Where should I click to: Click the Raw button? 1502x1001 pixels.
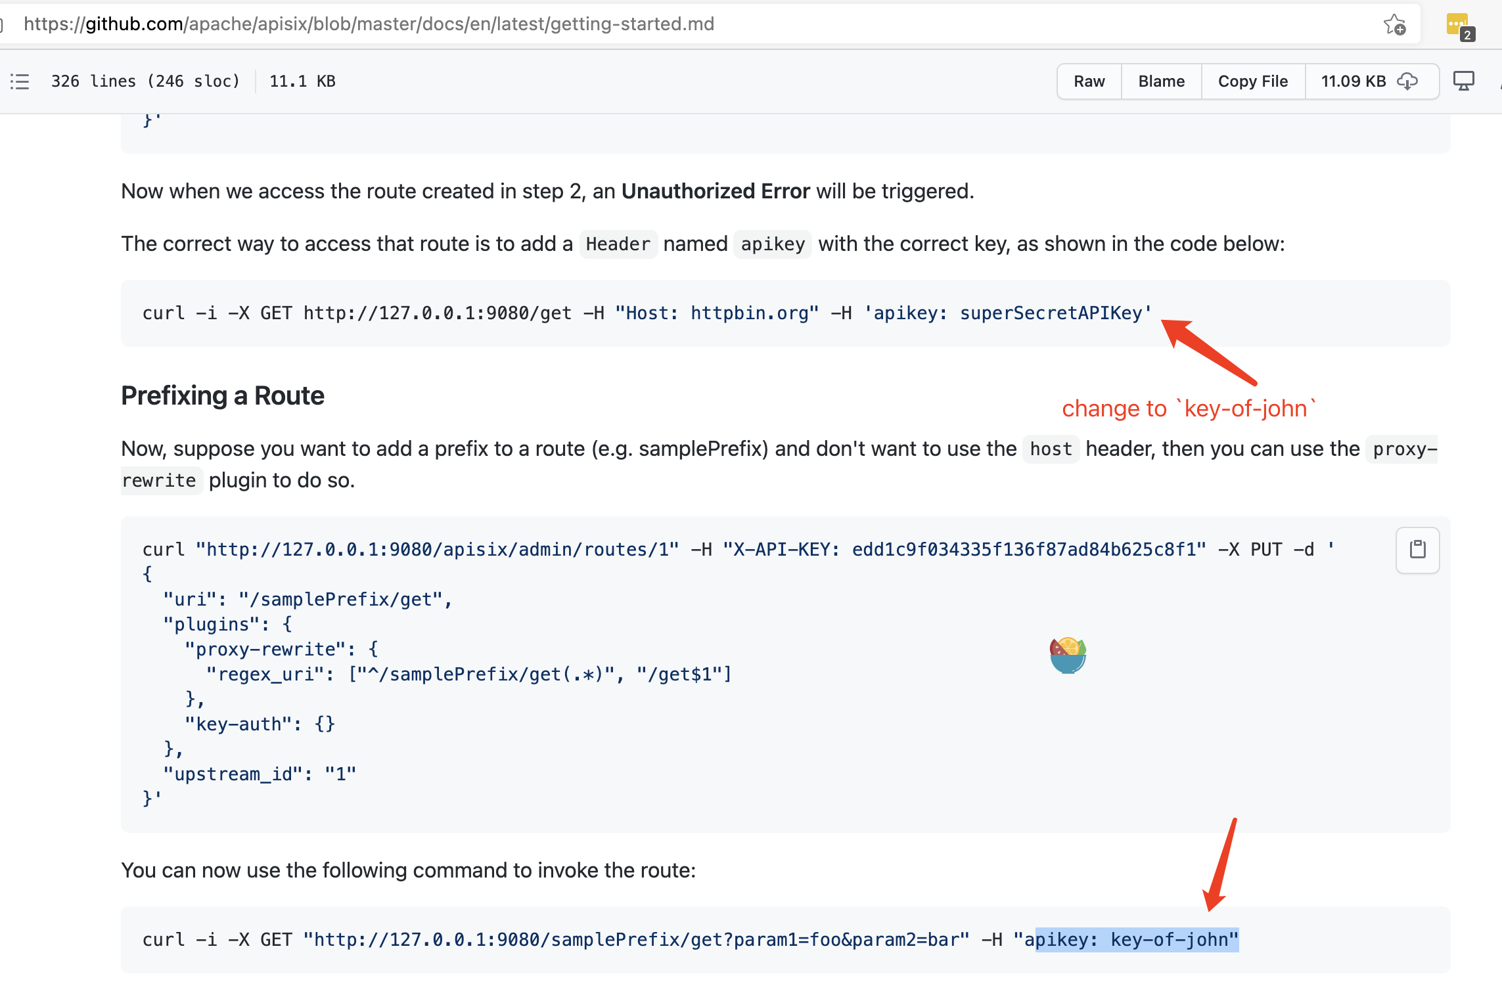(x=1089, y=81)
